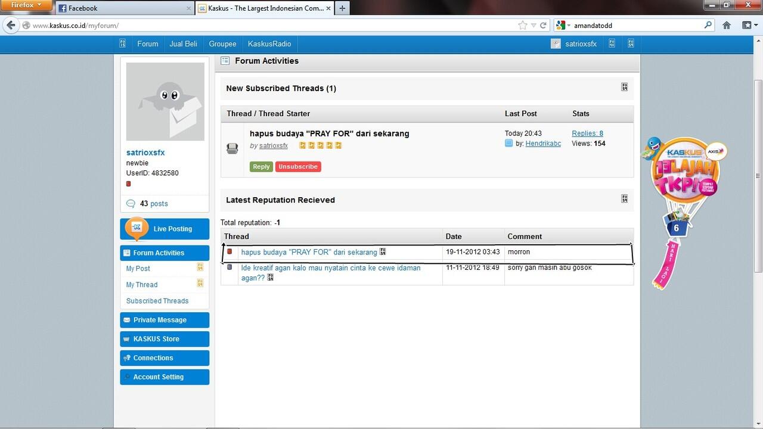Click the last-post icon before Hendrikabc
Viewport: 763px width, 429px height.
click(508, 144)
